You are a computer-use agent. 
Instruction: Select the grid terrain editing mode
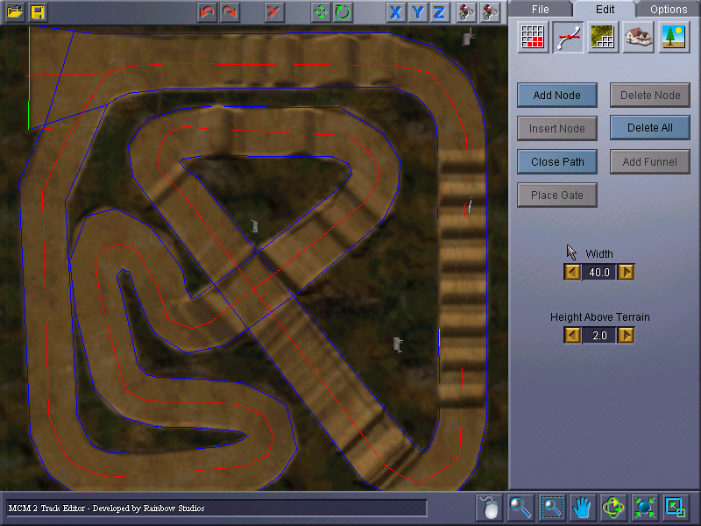533,37
